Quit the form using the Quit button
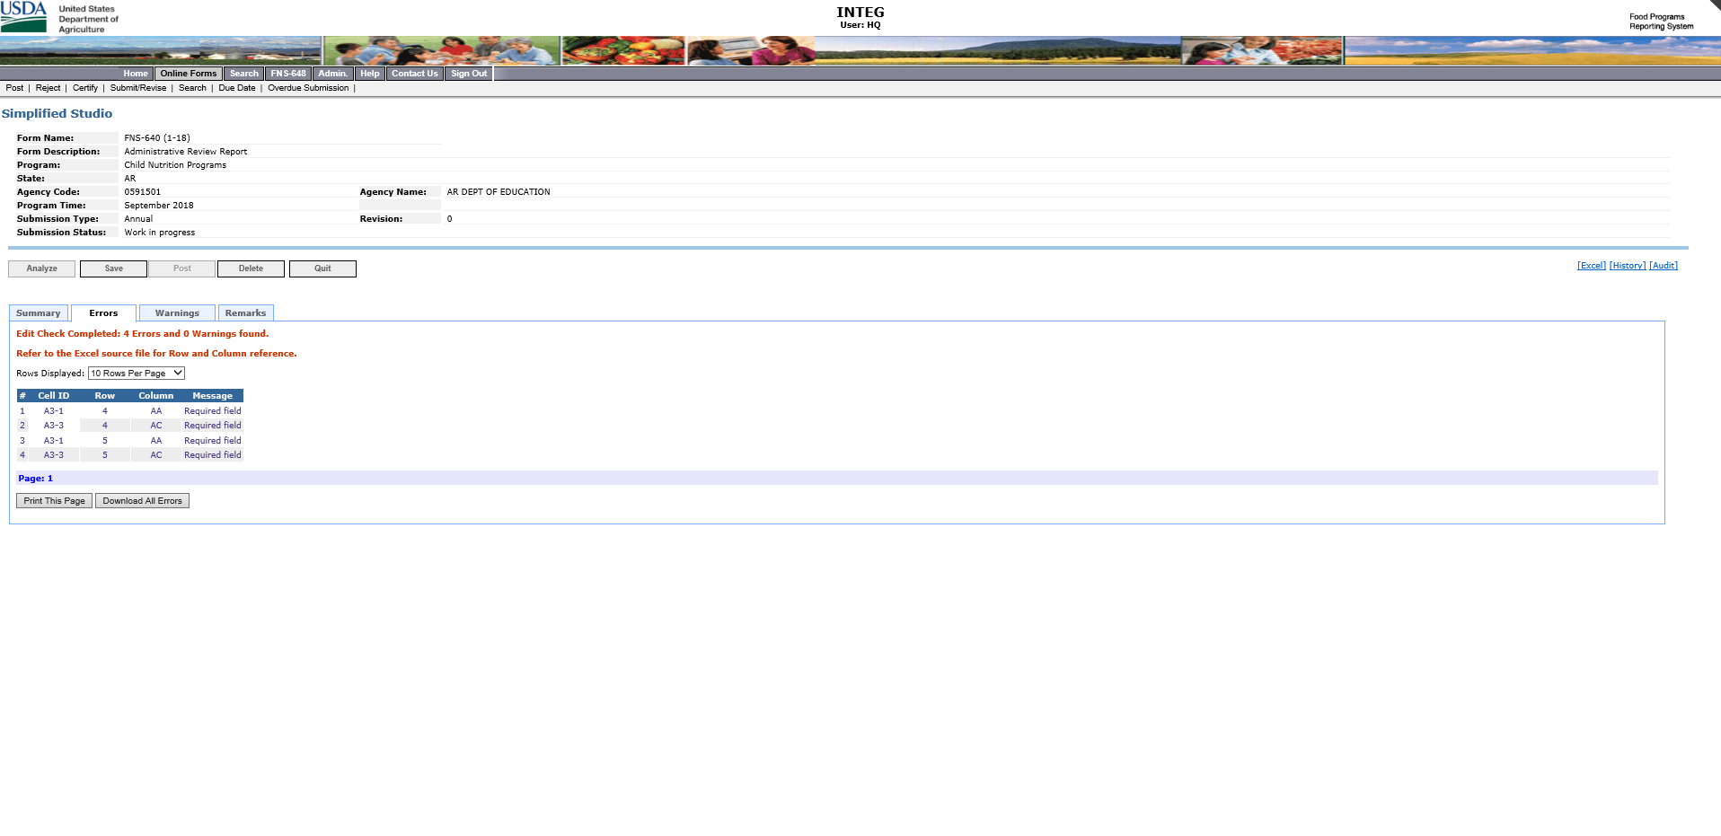The width and height of the screenshot is (1721, 836). [322, 268]
